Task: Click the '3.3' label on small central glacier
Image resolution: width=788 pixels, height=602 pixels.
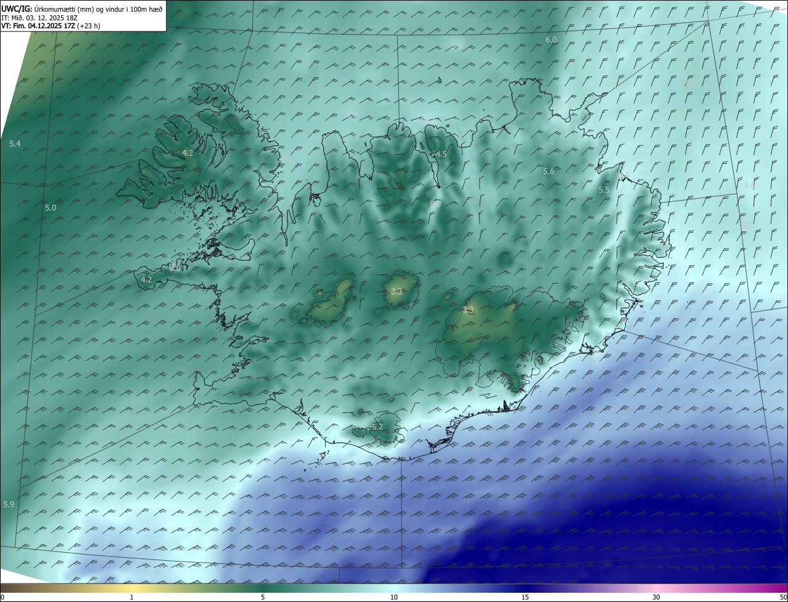Action: click(396, 291)
